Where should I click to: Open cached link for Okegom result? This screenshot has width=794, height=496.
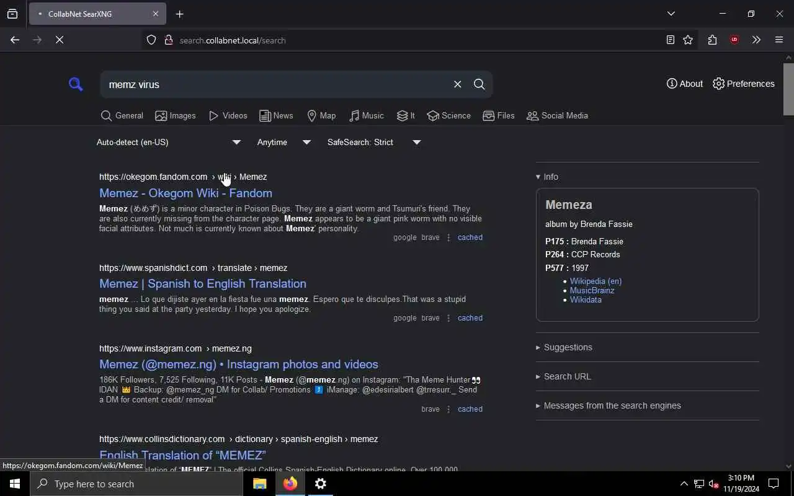(470, 237)
